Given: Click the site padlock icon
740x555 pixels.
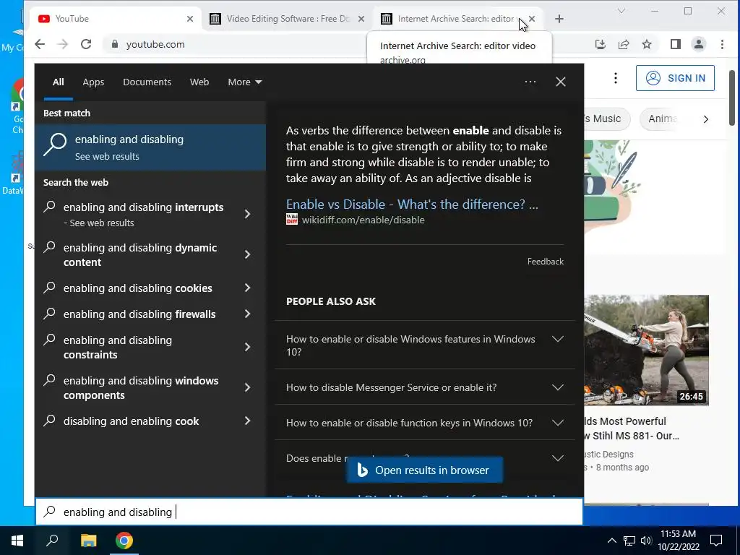Looking at the screenshot, I should pos(115,44).
